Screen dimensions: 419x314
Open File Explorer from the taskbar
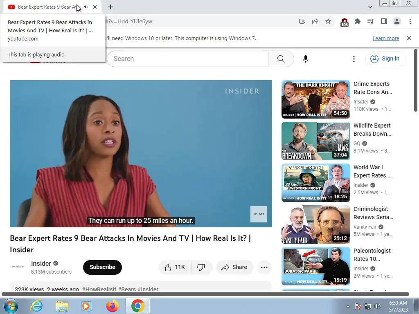[x=62, y=306]
